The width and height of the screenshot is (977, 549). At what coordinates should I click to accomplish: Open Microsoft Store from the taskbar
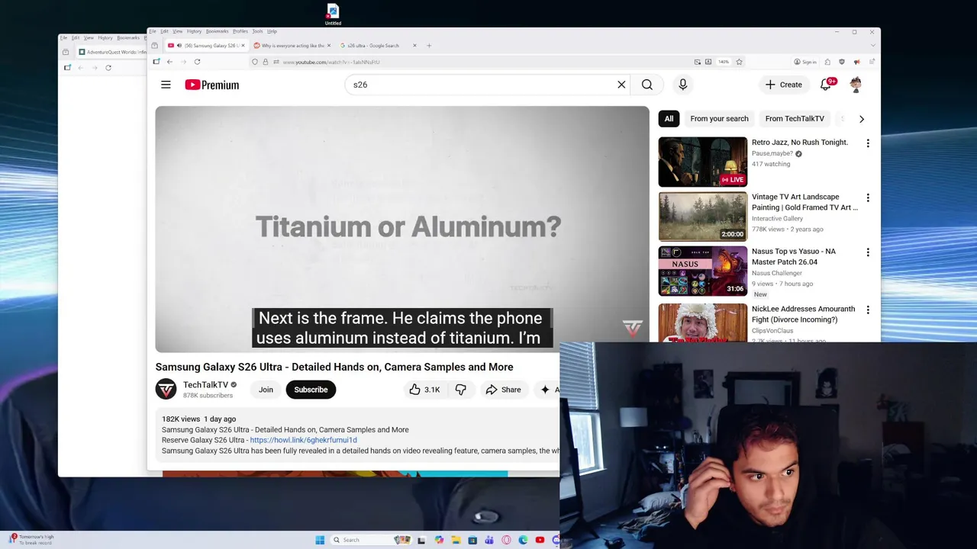tap(472, 540)
